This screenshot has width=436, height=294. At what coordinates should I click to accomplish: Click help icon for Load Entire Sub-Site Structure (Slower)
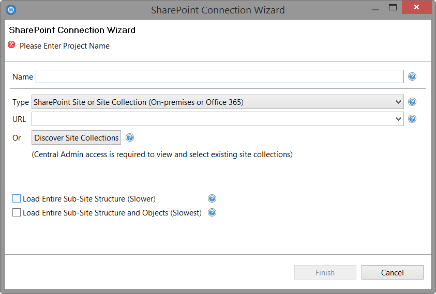212,198
